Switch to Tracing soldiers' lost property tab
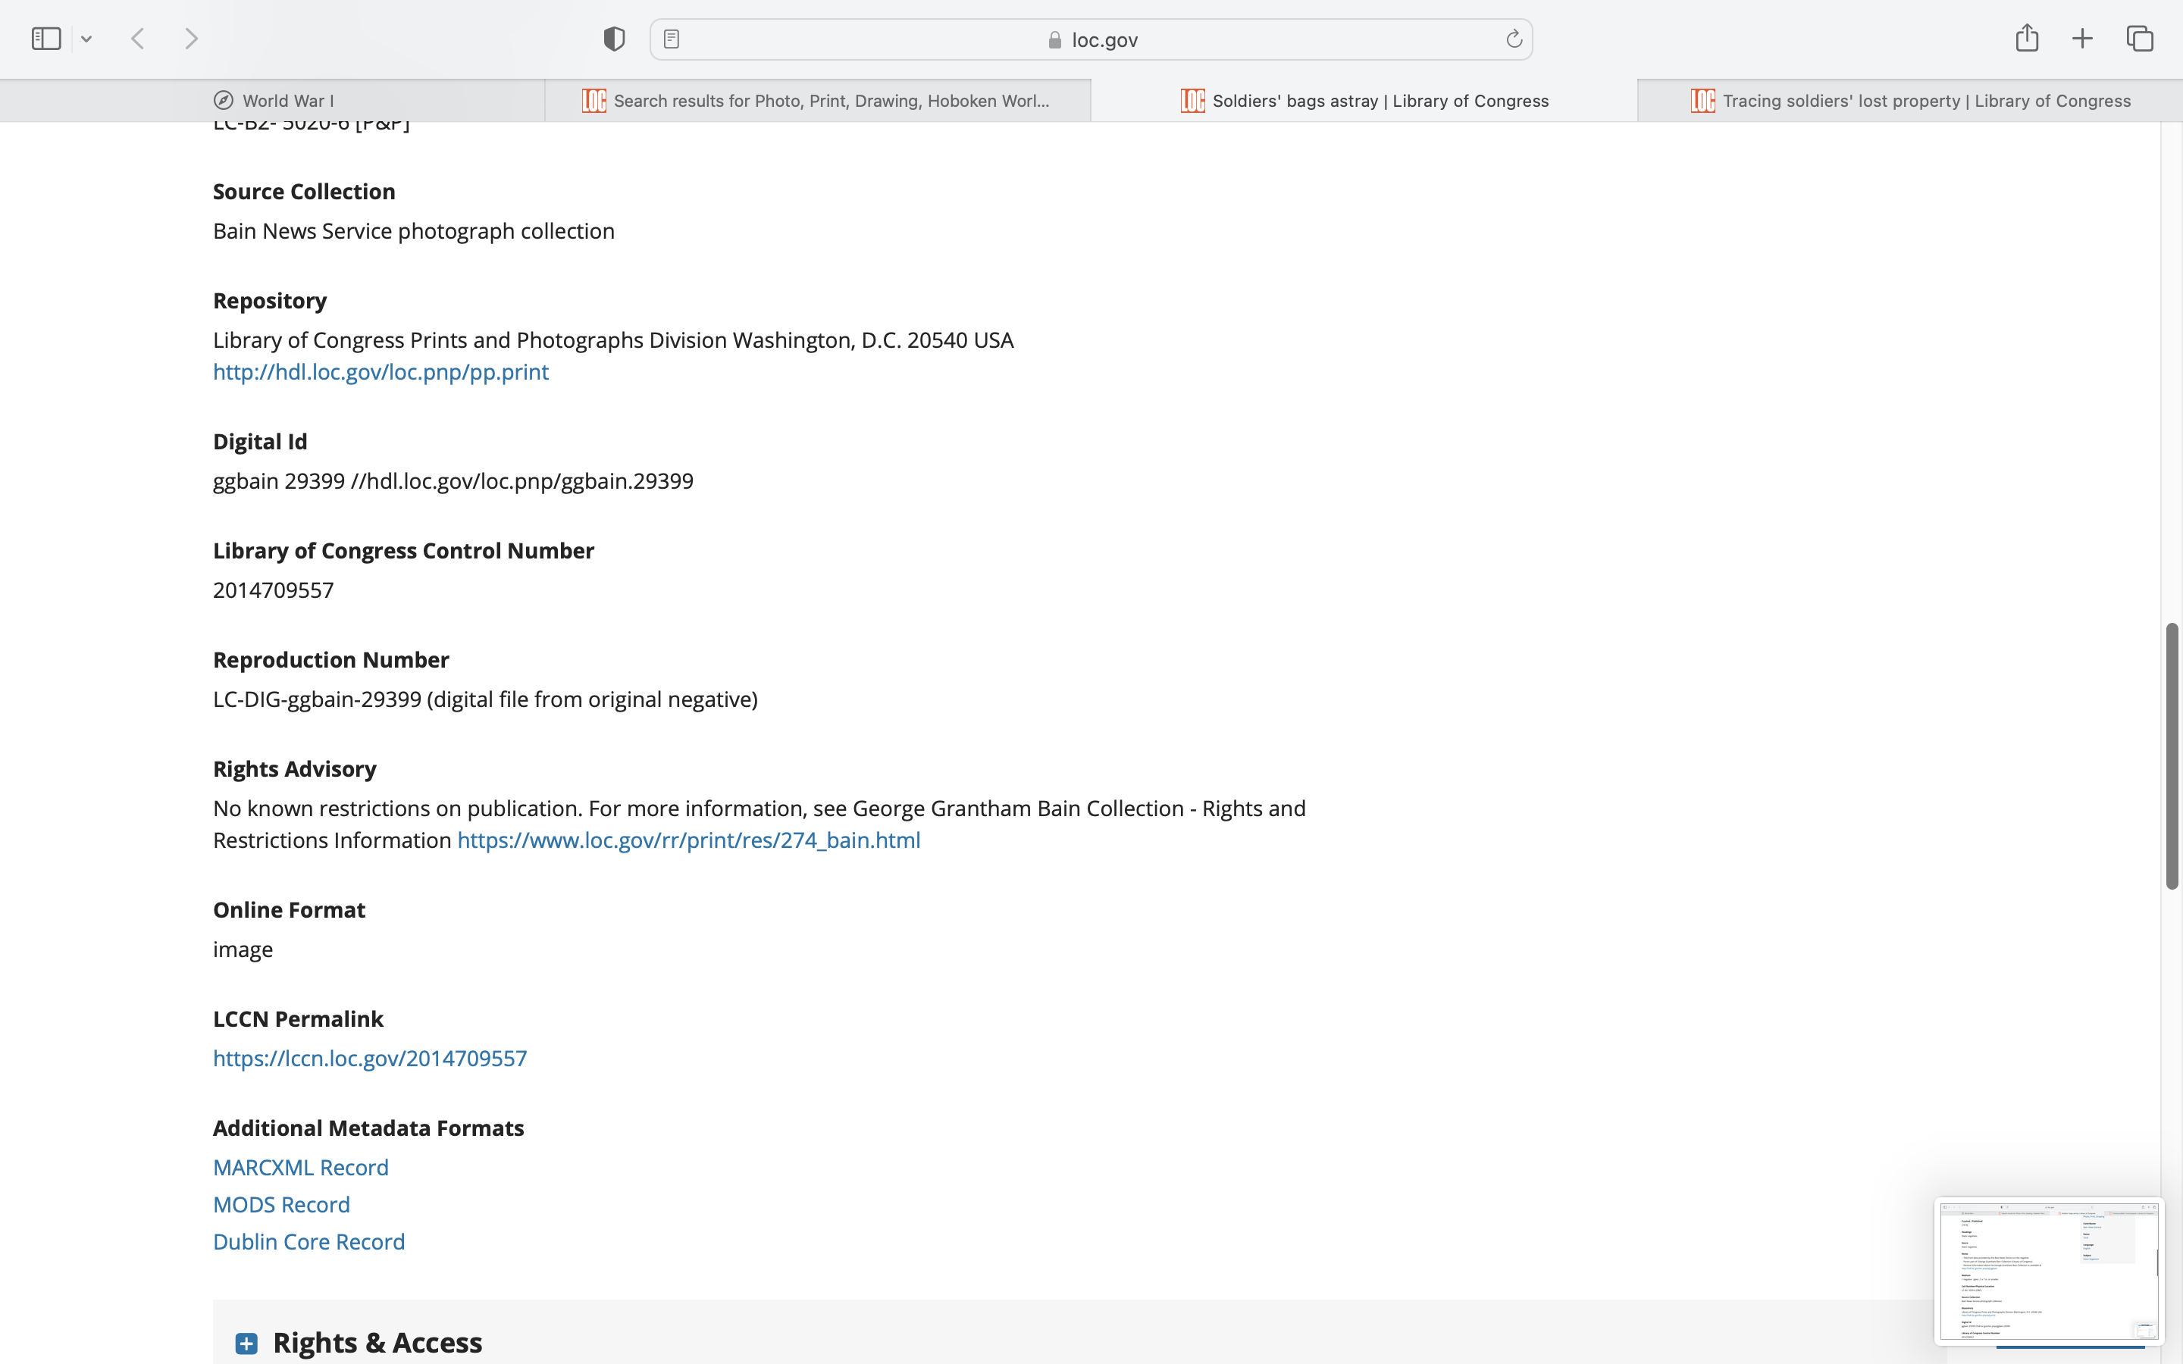Viewport: 2183px width, 1364px height. tap(1909, 100)
